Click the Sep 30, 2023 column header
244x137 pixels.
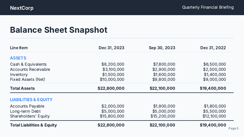[x=162, y=48]
